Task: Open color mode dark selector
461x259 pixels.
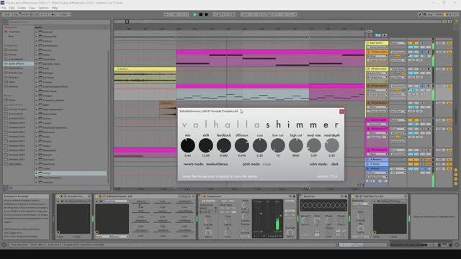Action: tap(335, 164)
